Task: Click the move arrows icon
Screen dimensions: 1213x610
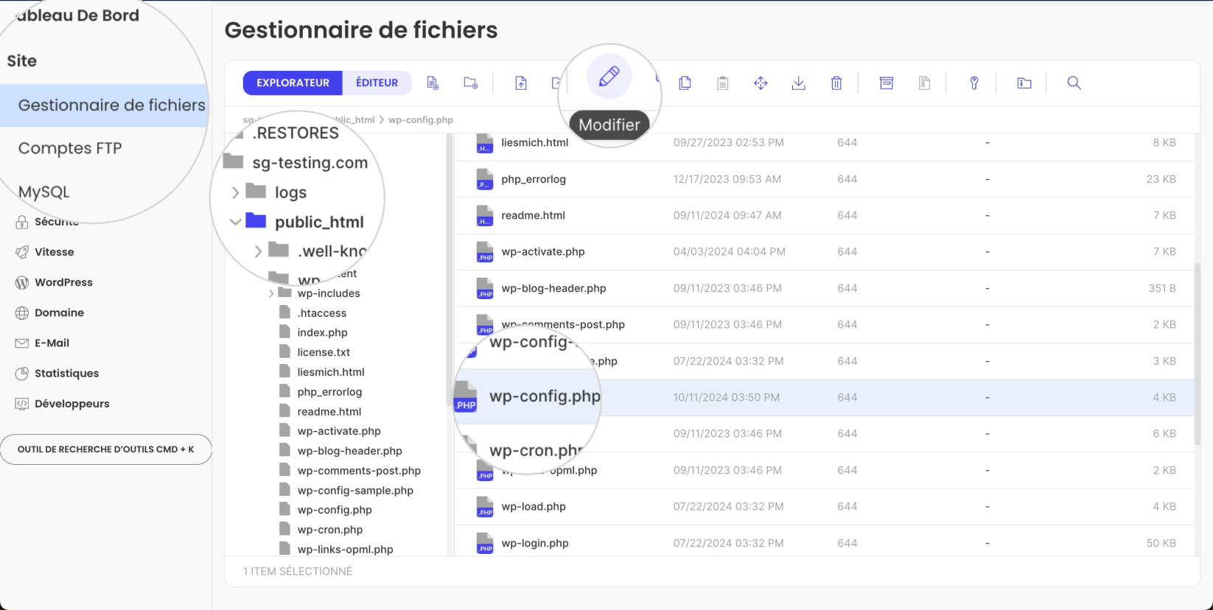Action: pyautogui.click(x=761, y=83)
